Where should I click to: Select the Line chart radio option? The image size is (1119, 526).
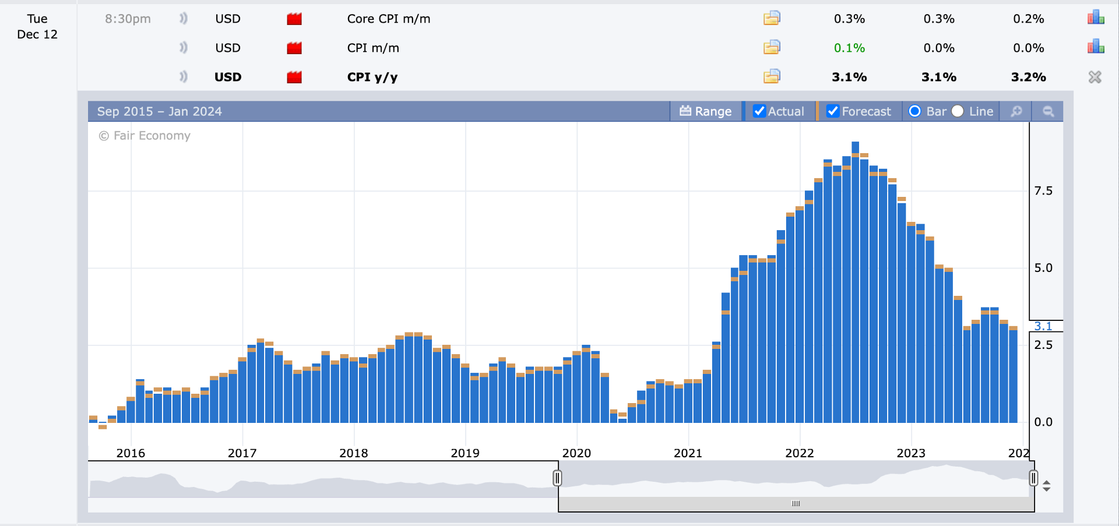click(x=958, y=111)
